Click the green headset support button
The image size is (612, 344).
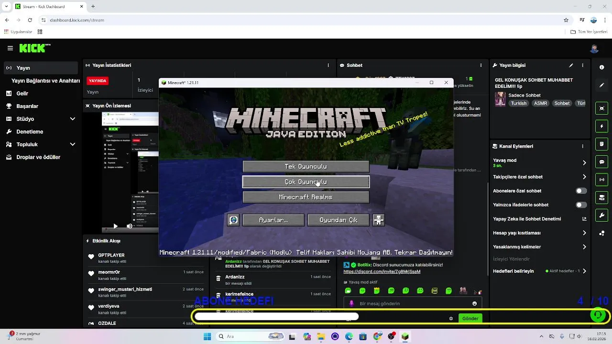click(x=597, y=315)
